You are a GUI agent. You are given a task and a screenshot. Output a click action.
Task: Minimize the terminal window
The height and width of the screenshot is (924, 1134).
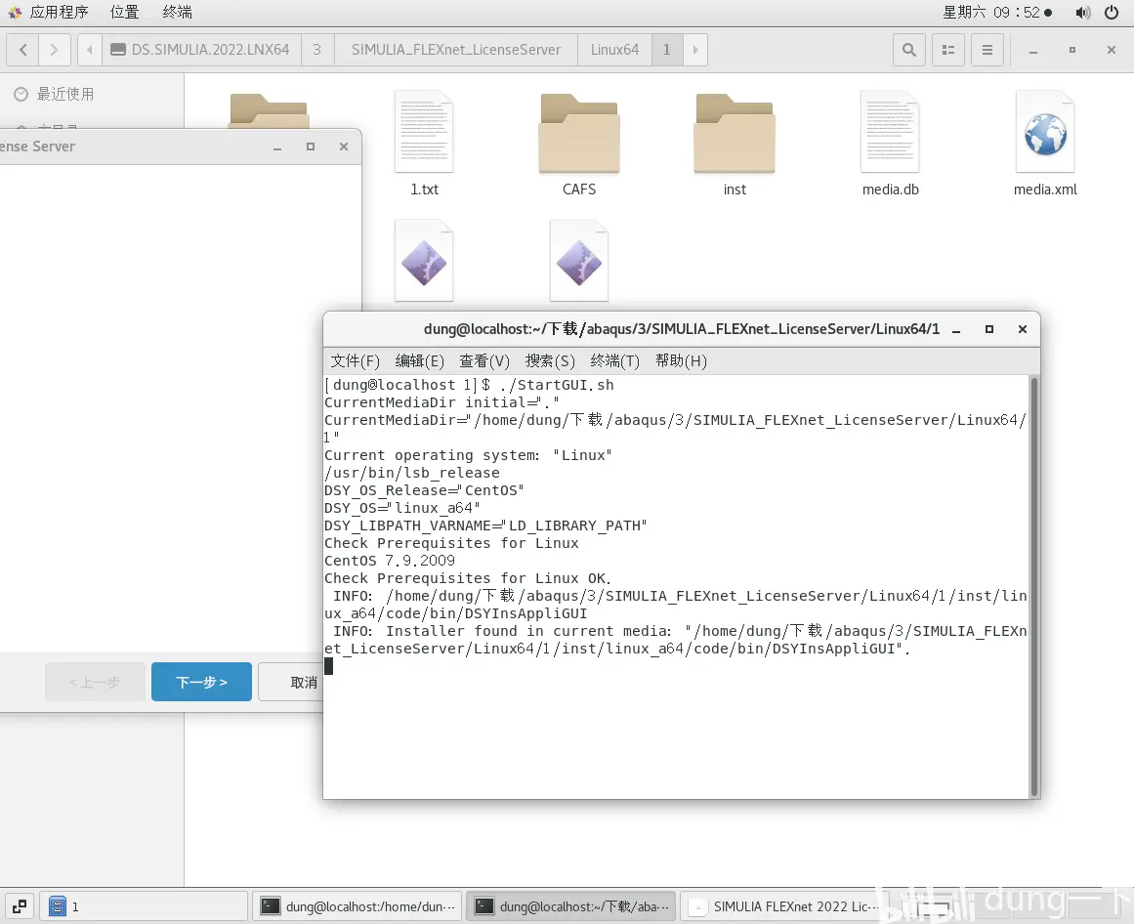(956, 330)
